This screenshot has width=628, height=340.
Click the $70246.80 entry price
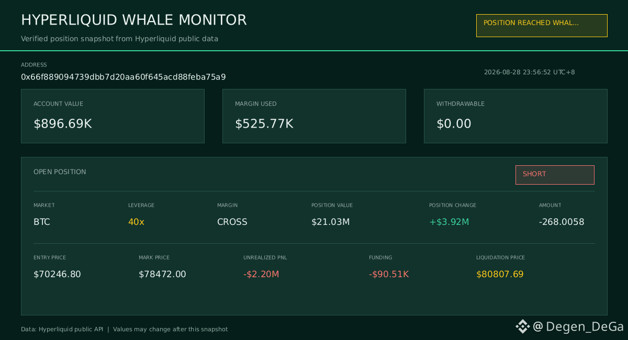57,274
